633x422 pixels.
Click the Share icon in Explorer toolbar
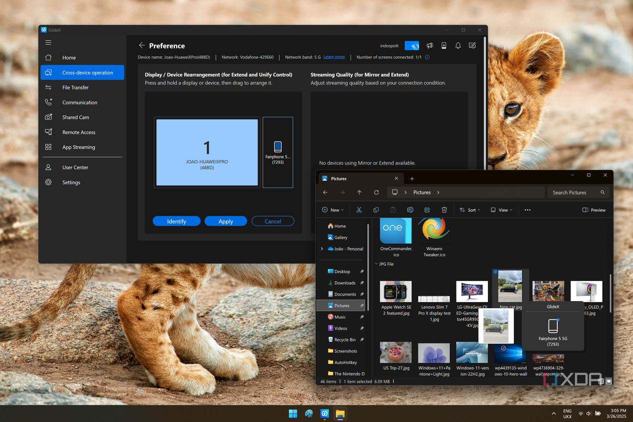[427, 210]
